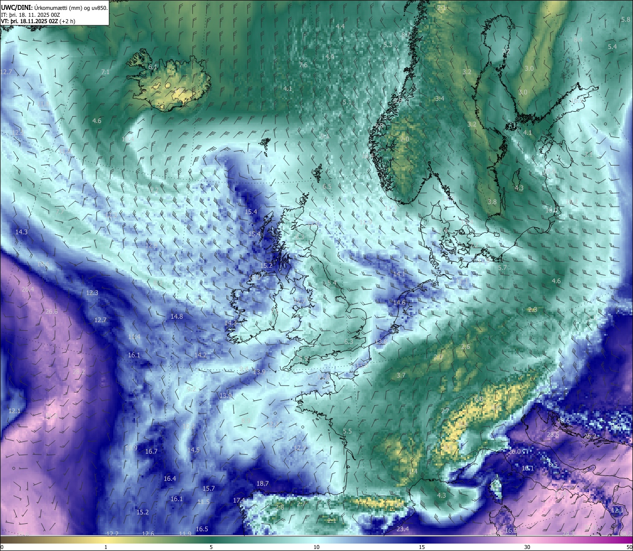Viewport: 633px width, 551px height.
Task: Click the color bar label 1
Action: coord(106,547)
